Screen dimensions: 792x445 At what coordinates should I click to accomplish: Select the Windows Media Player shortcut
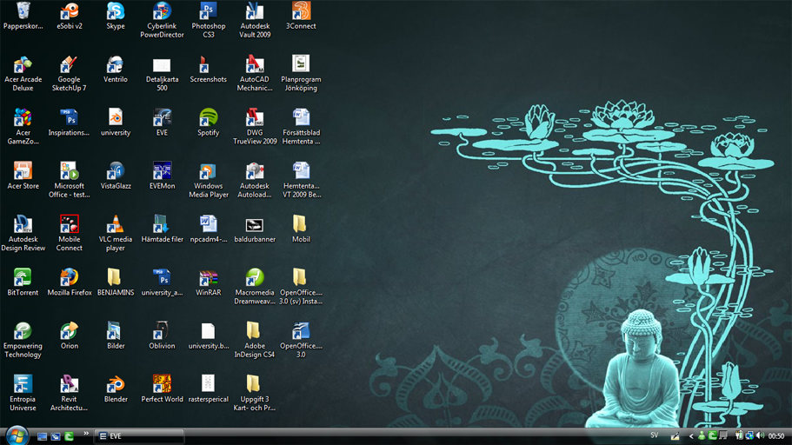pyautogui.click(x=208, y=172)
